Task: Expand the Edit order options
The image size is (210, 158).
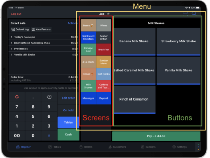Action: [x=68, y=98]
